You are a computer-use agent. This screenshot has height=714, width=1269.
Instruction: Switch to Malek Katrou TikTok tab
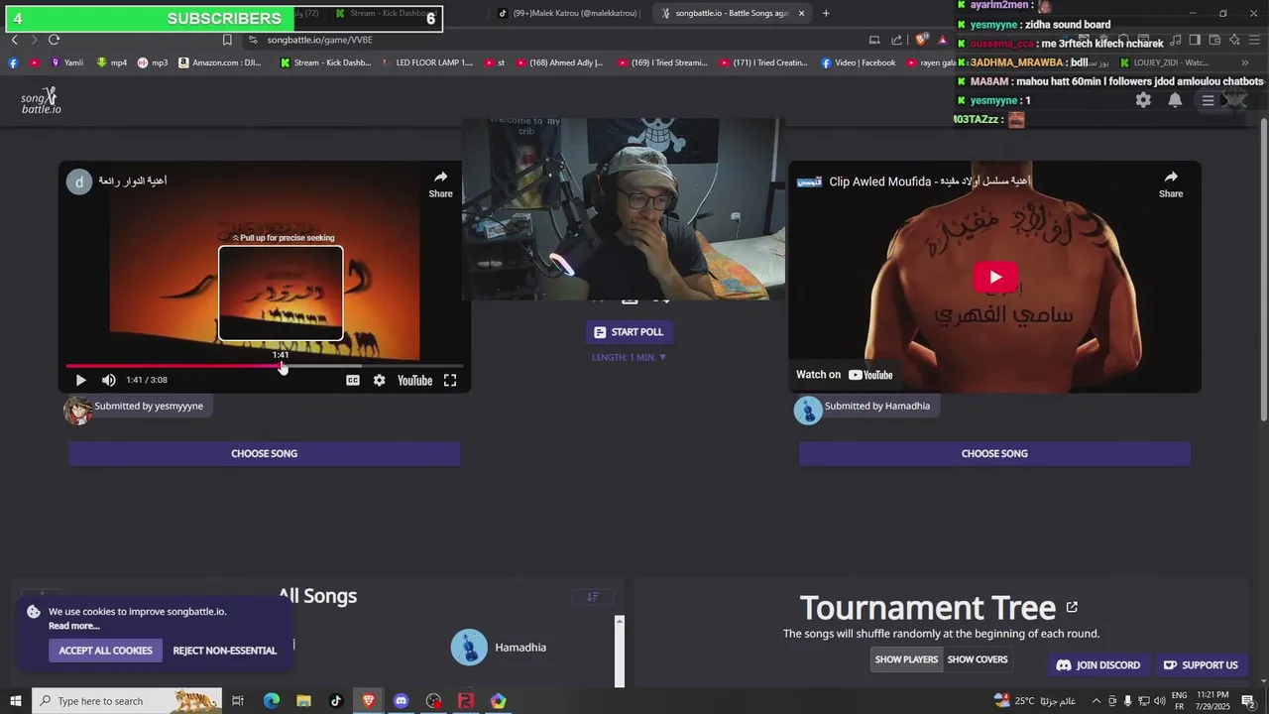click(568, 13)
